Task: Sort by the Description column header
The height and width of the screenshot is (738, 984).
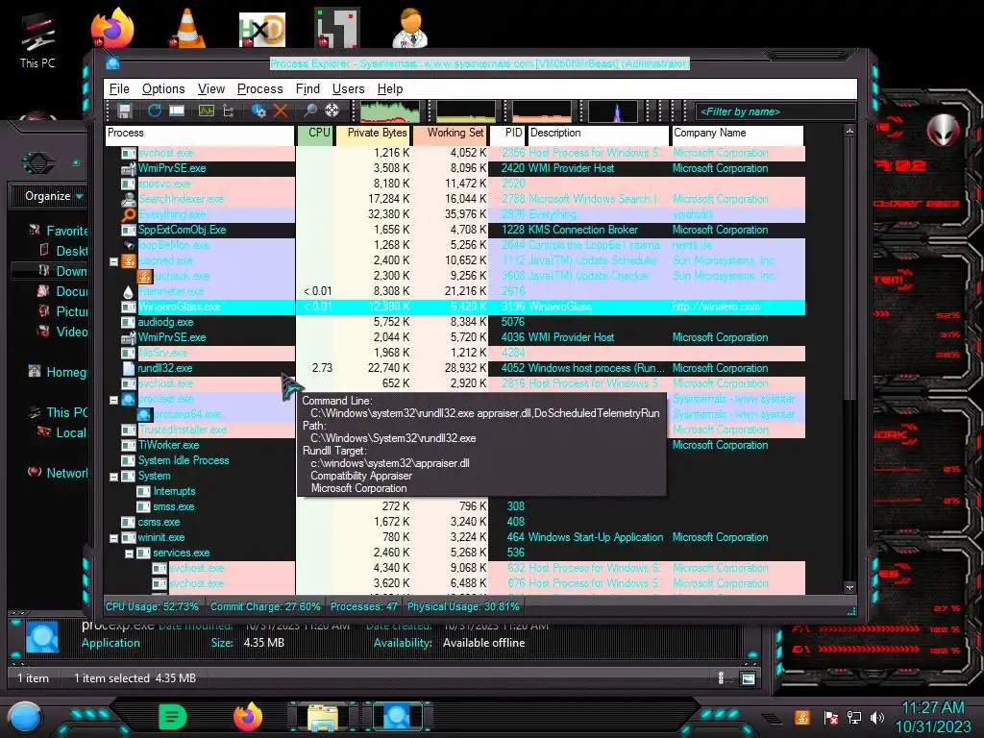Action: [x=599, y=135]
